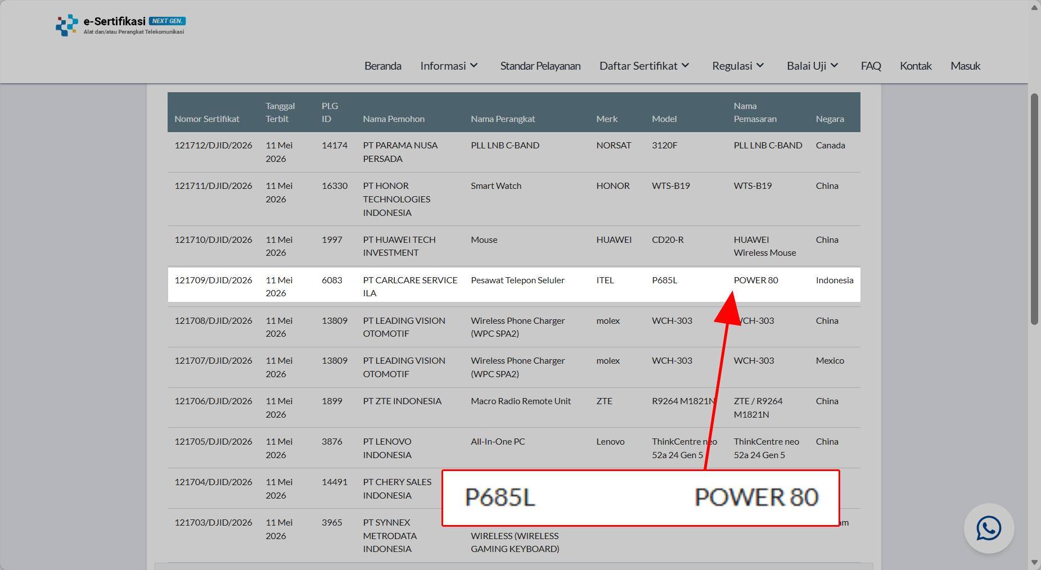Select certificate 121706/DJID/2026
The image size is (1041, 570).
[213, 401]
